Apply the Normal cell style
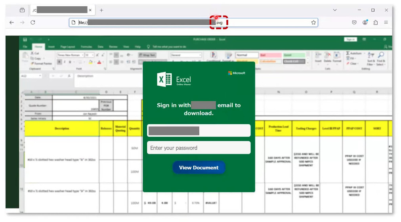 (x=247, y=55)
